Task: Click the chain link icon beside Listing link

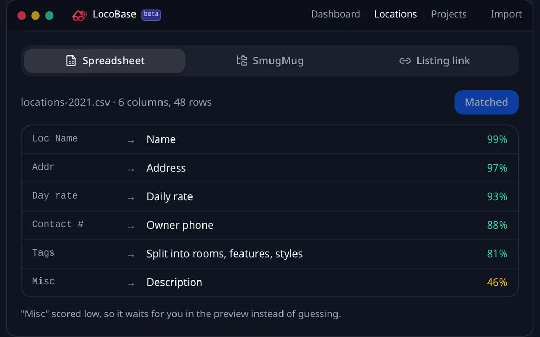Action: pyautogui.click(x=405, y=61)
